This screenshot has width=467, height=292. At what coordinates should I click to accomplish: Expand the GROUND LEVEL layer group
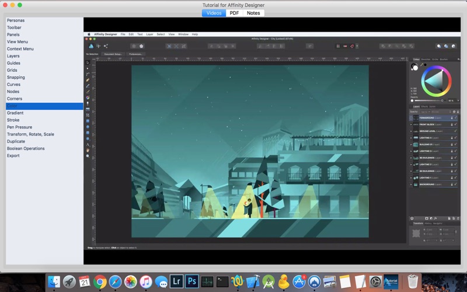pyautogui.click(x=411, y=131)
